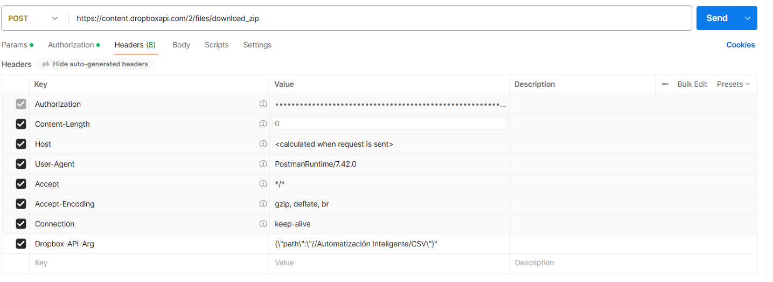
Task: Click the request URL field
Action: pyautogui.click(x=377, y=18)
